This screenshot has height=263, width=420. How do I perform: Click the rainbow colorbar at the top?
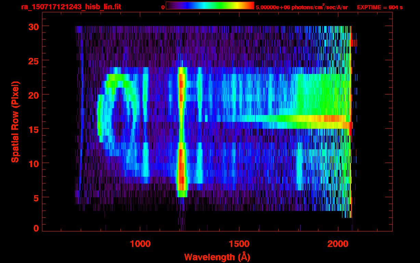pyautogui.click(x=210, y=6)
